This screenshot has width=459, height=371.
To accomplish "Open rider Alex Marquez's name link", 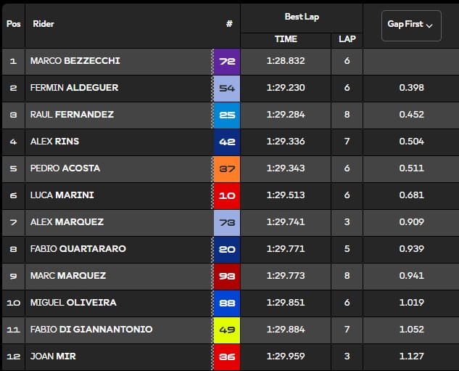I will pos(67,222).
